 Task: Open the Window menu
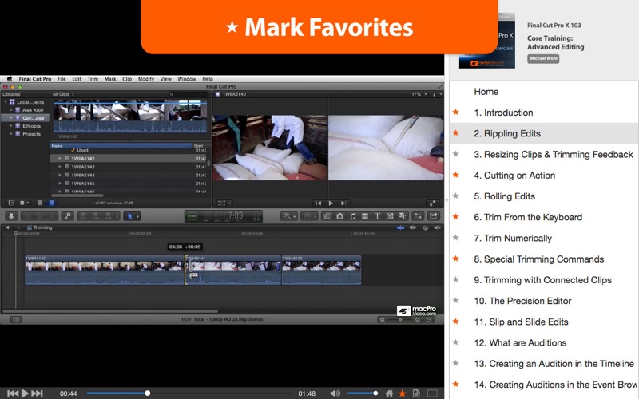point(187,79)
